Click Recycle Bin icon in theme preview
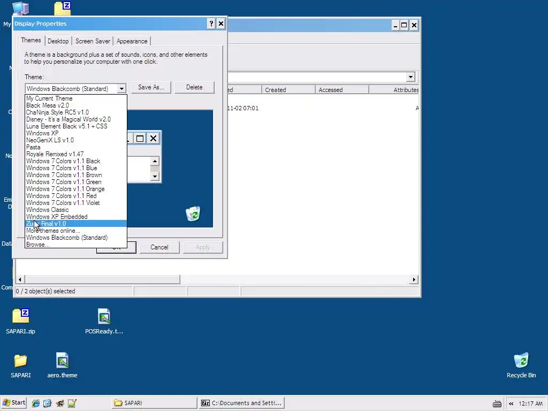Screen dimensions: 548x411 point(193,214)
